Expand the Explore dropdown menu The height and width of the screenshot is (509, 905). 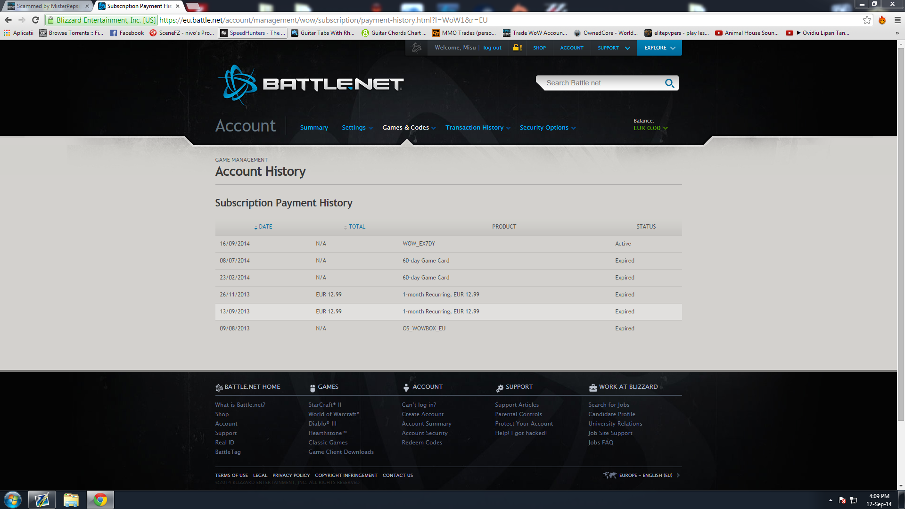click(659, 48)
